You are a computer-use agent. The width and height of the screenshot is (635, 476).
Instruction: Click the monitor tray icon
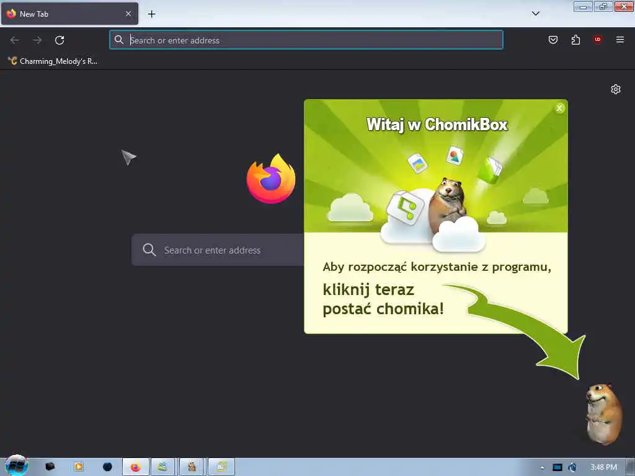point(557,467)
